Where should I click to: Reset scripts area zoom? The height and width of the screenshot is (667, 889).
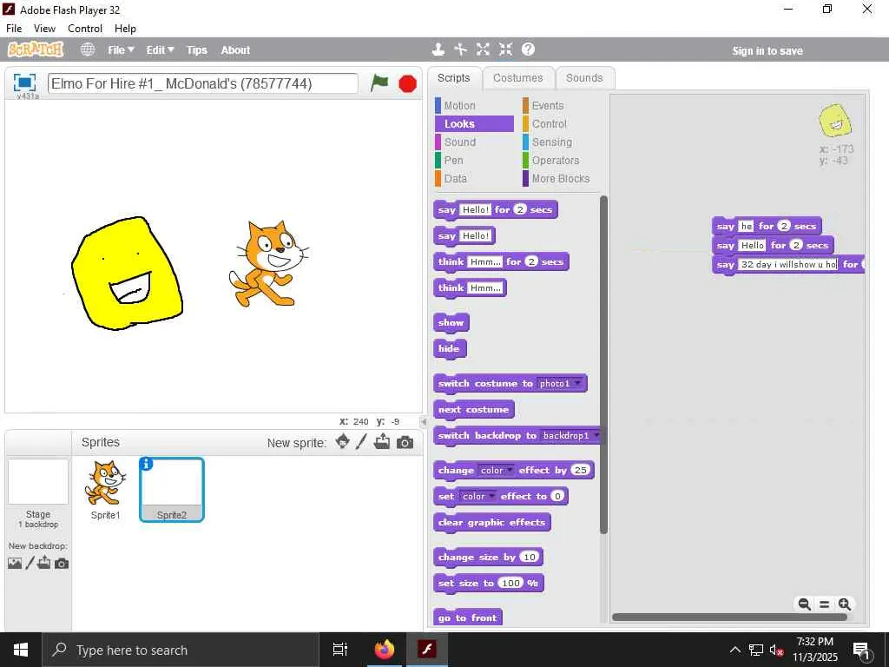(x=825, y=604)
